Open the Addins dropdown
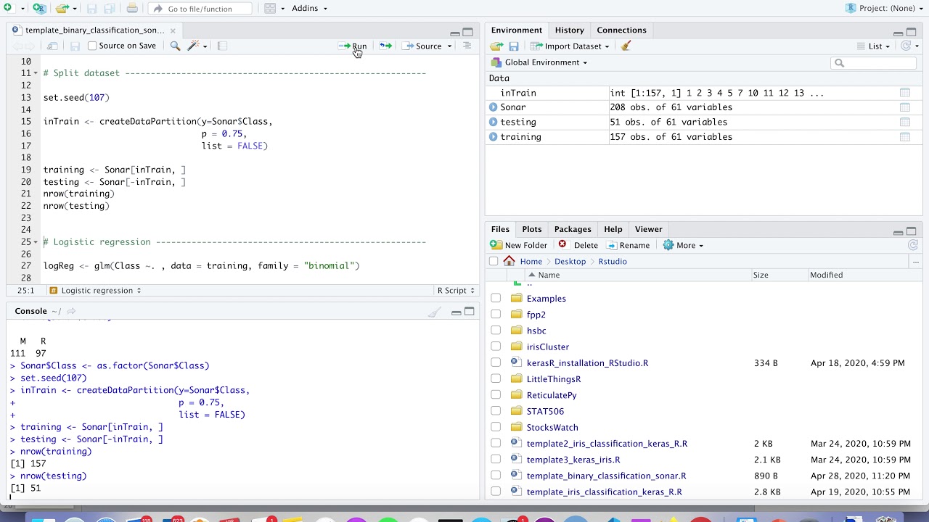Screen dimensions: 929x522 pyautogui.click(x=309, y=8)
